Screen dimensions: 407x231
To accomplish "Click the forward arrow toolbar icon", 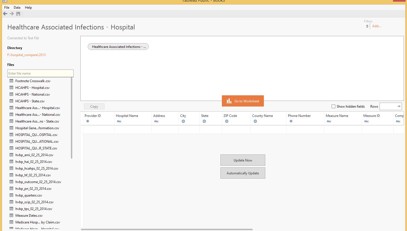I will (x=11, y=14).
